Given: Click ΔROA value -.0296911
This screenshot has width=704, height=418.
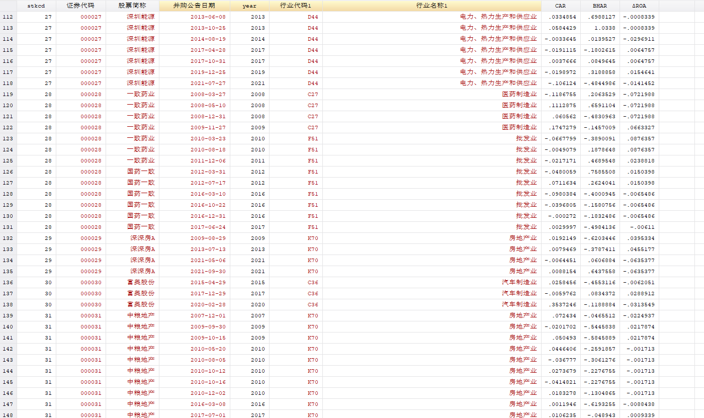Looking at the screenshot, I should coord(639,39).
